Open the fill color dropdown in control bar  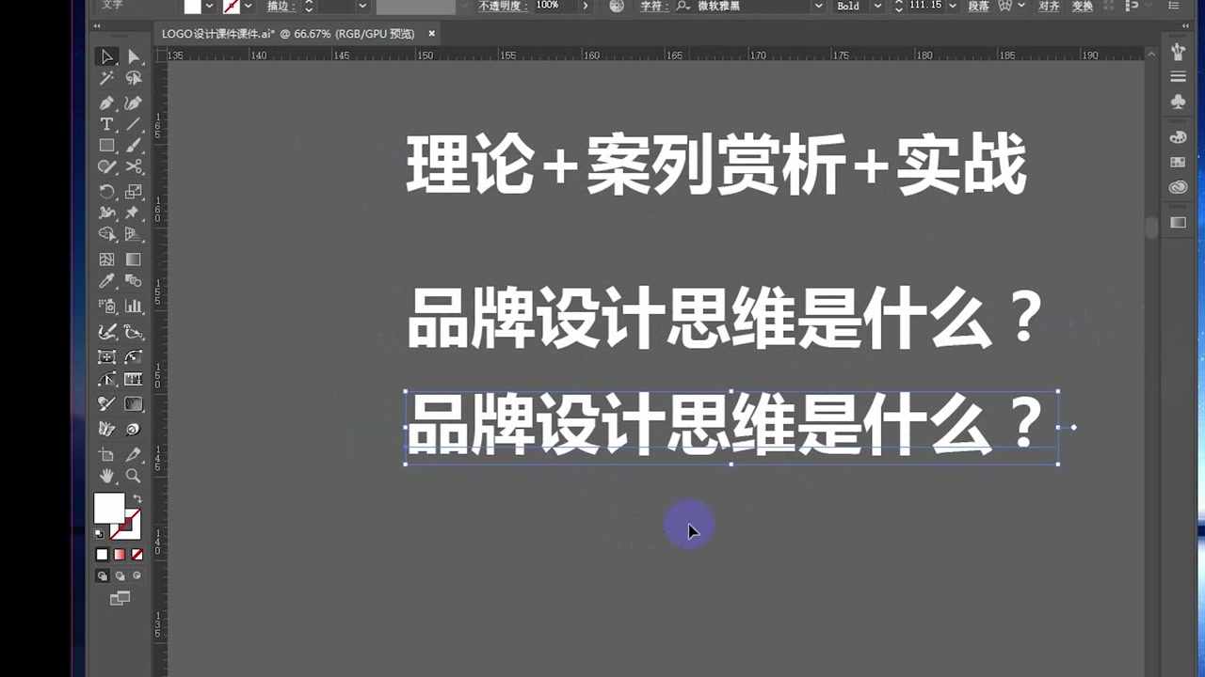coord(210,6)
